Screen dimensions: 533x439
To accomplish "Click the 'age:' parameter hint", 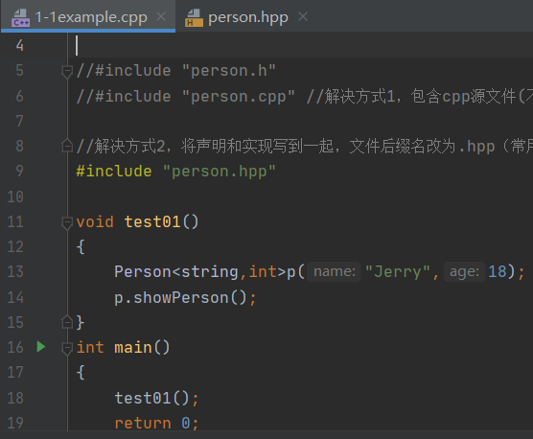I will pos(464,271).
